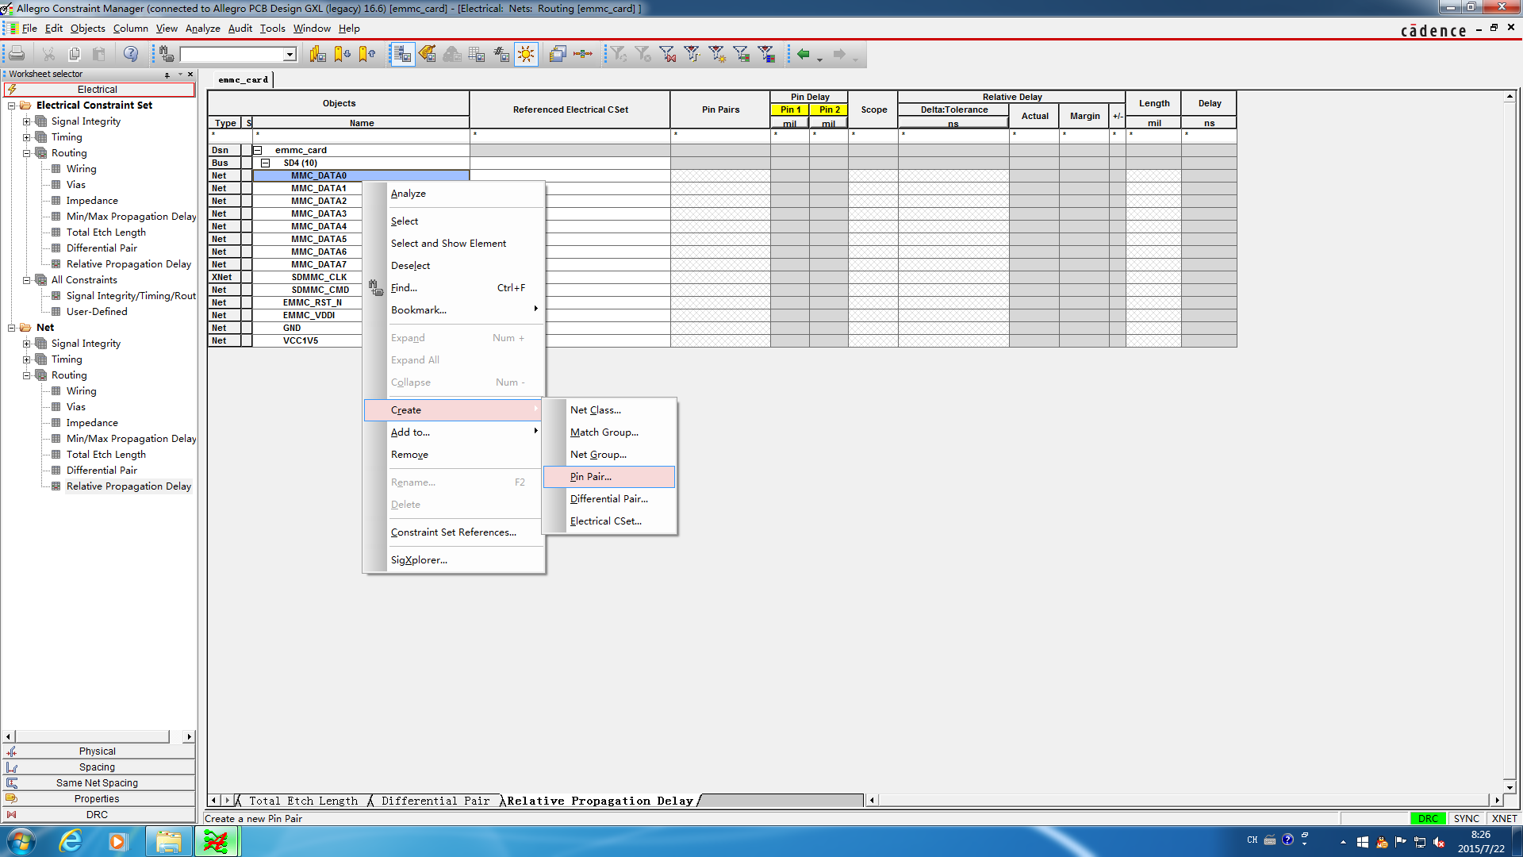Click the funnel filter with sun star icon
The width and height of the screenshot is (1523, 857).
coord(717,54)
